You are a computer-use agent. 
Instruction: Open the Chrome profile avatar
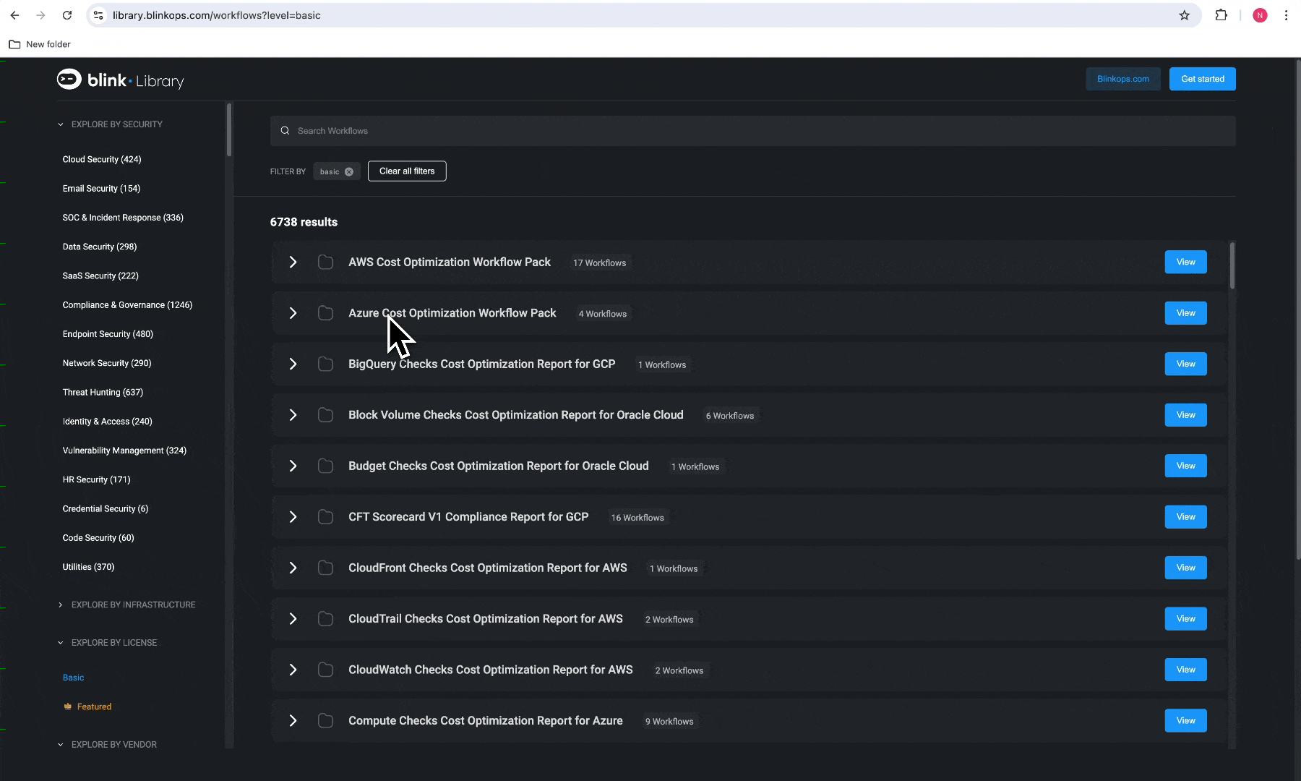(x=1260, y=15)
